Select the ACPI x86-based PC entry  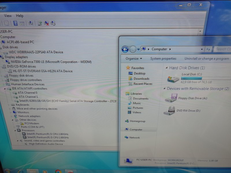pos(20,42)
